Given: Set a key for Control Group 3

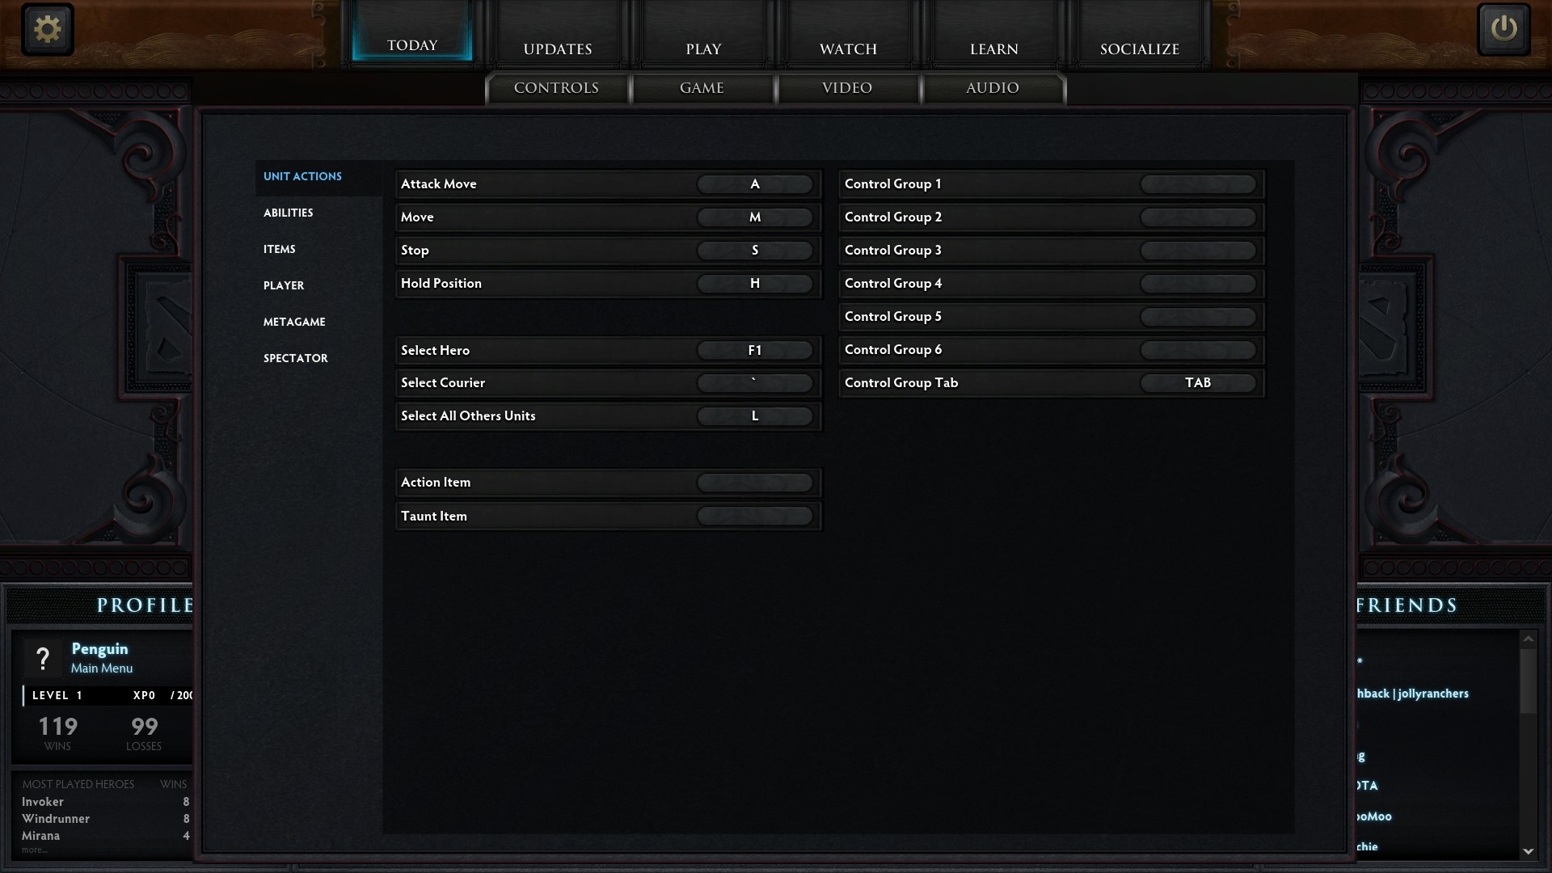Looking at the screenshot, I should pos(1198,251).
